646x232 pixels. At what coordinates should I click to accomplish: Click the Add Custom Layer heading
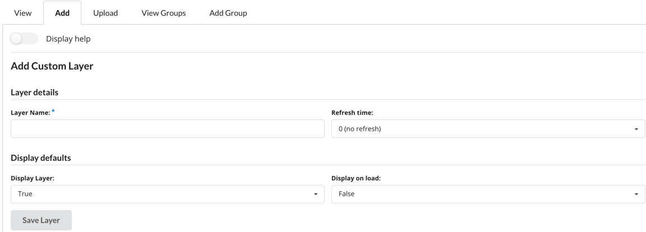[x=52, y=67]
